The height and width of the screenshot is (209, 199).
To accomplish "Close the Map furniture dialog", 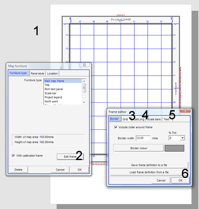I will point(85,65).
